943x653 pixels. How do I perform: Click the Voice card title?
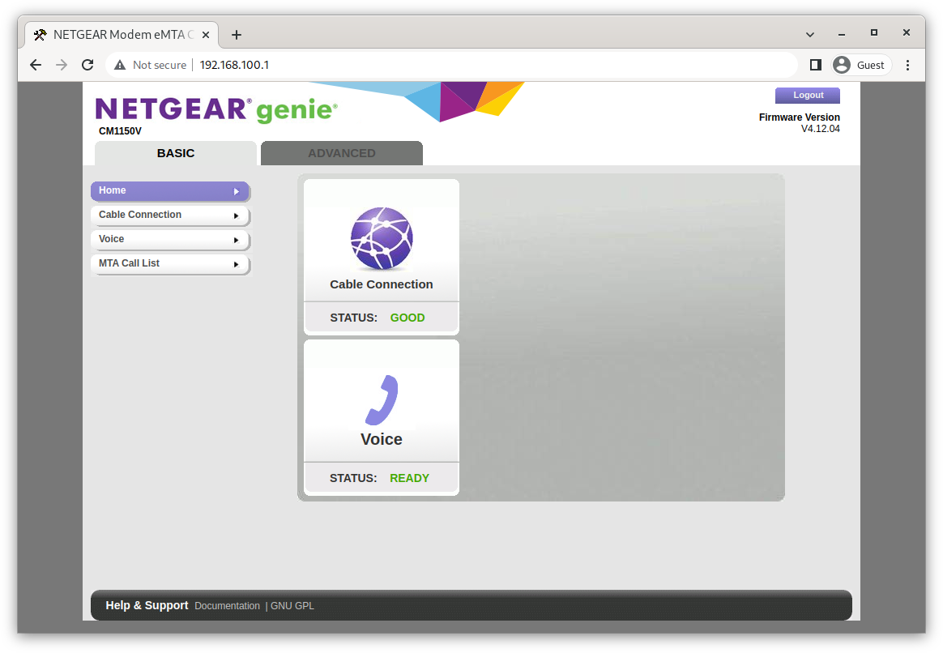(382, 440)
